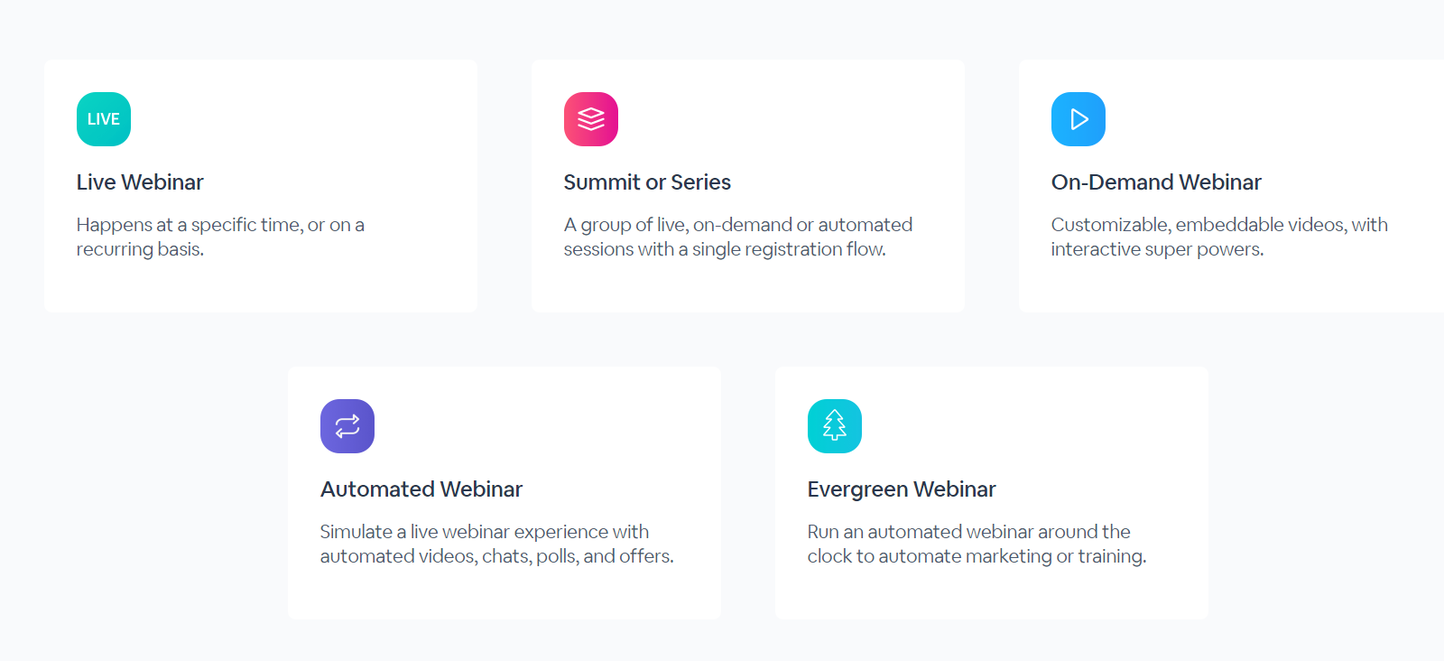This screenshot has width=1444, height=661.
Task: Click the Automated Webinar description text
Action: point(497,544)
